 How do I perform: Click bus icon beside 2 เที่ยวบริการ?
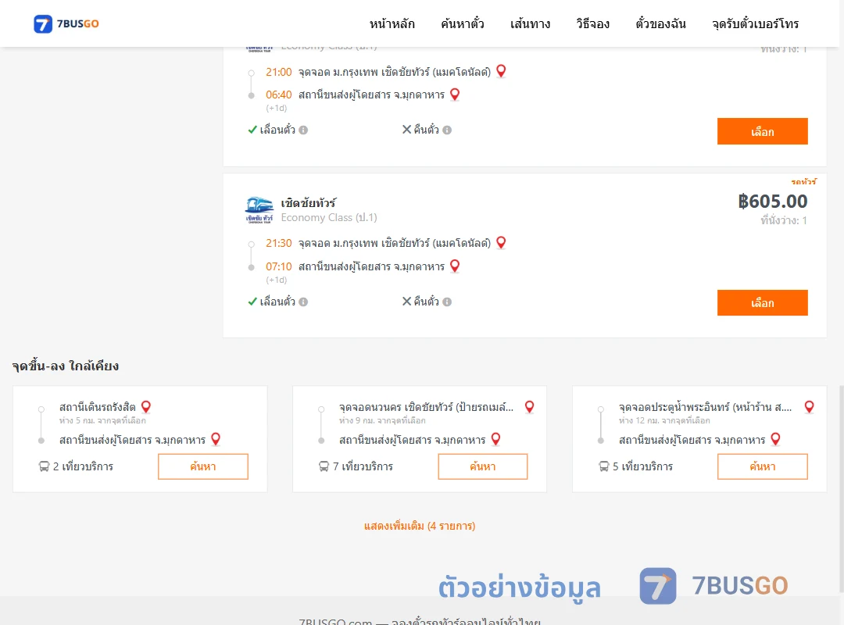tap(44, 466)
